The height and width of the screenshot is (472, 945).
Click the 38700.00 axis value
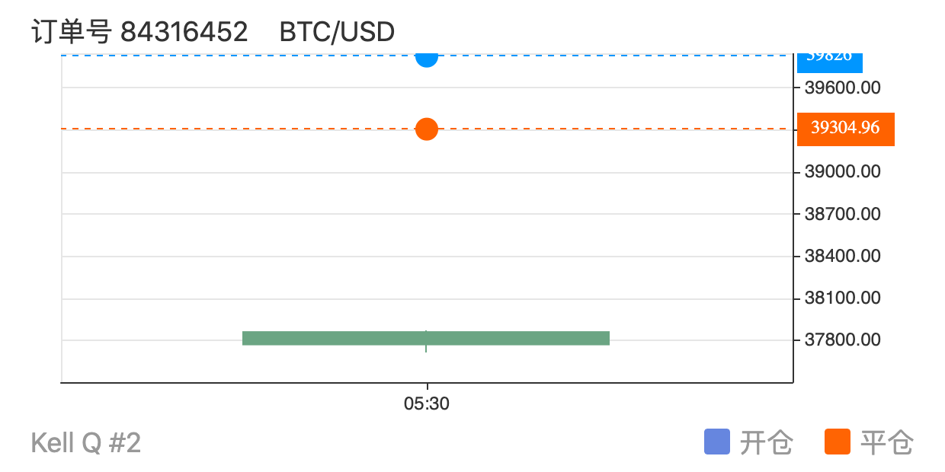point(843,214)
